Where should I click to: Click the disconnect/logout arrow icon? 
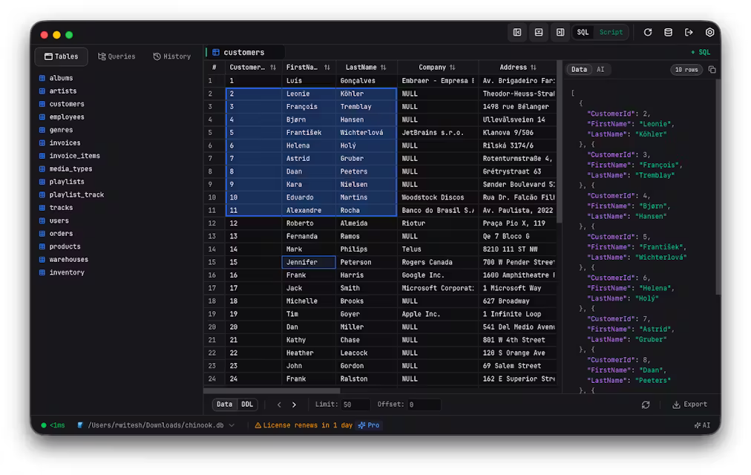point(689,33)
